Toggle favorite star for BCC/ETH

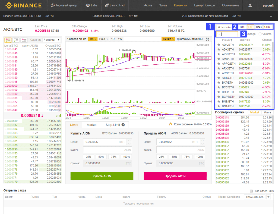(x=219, y=87)
